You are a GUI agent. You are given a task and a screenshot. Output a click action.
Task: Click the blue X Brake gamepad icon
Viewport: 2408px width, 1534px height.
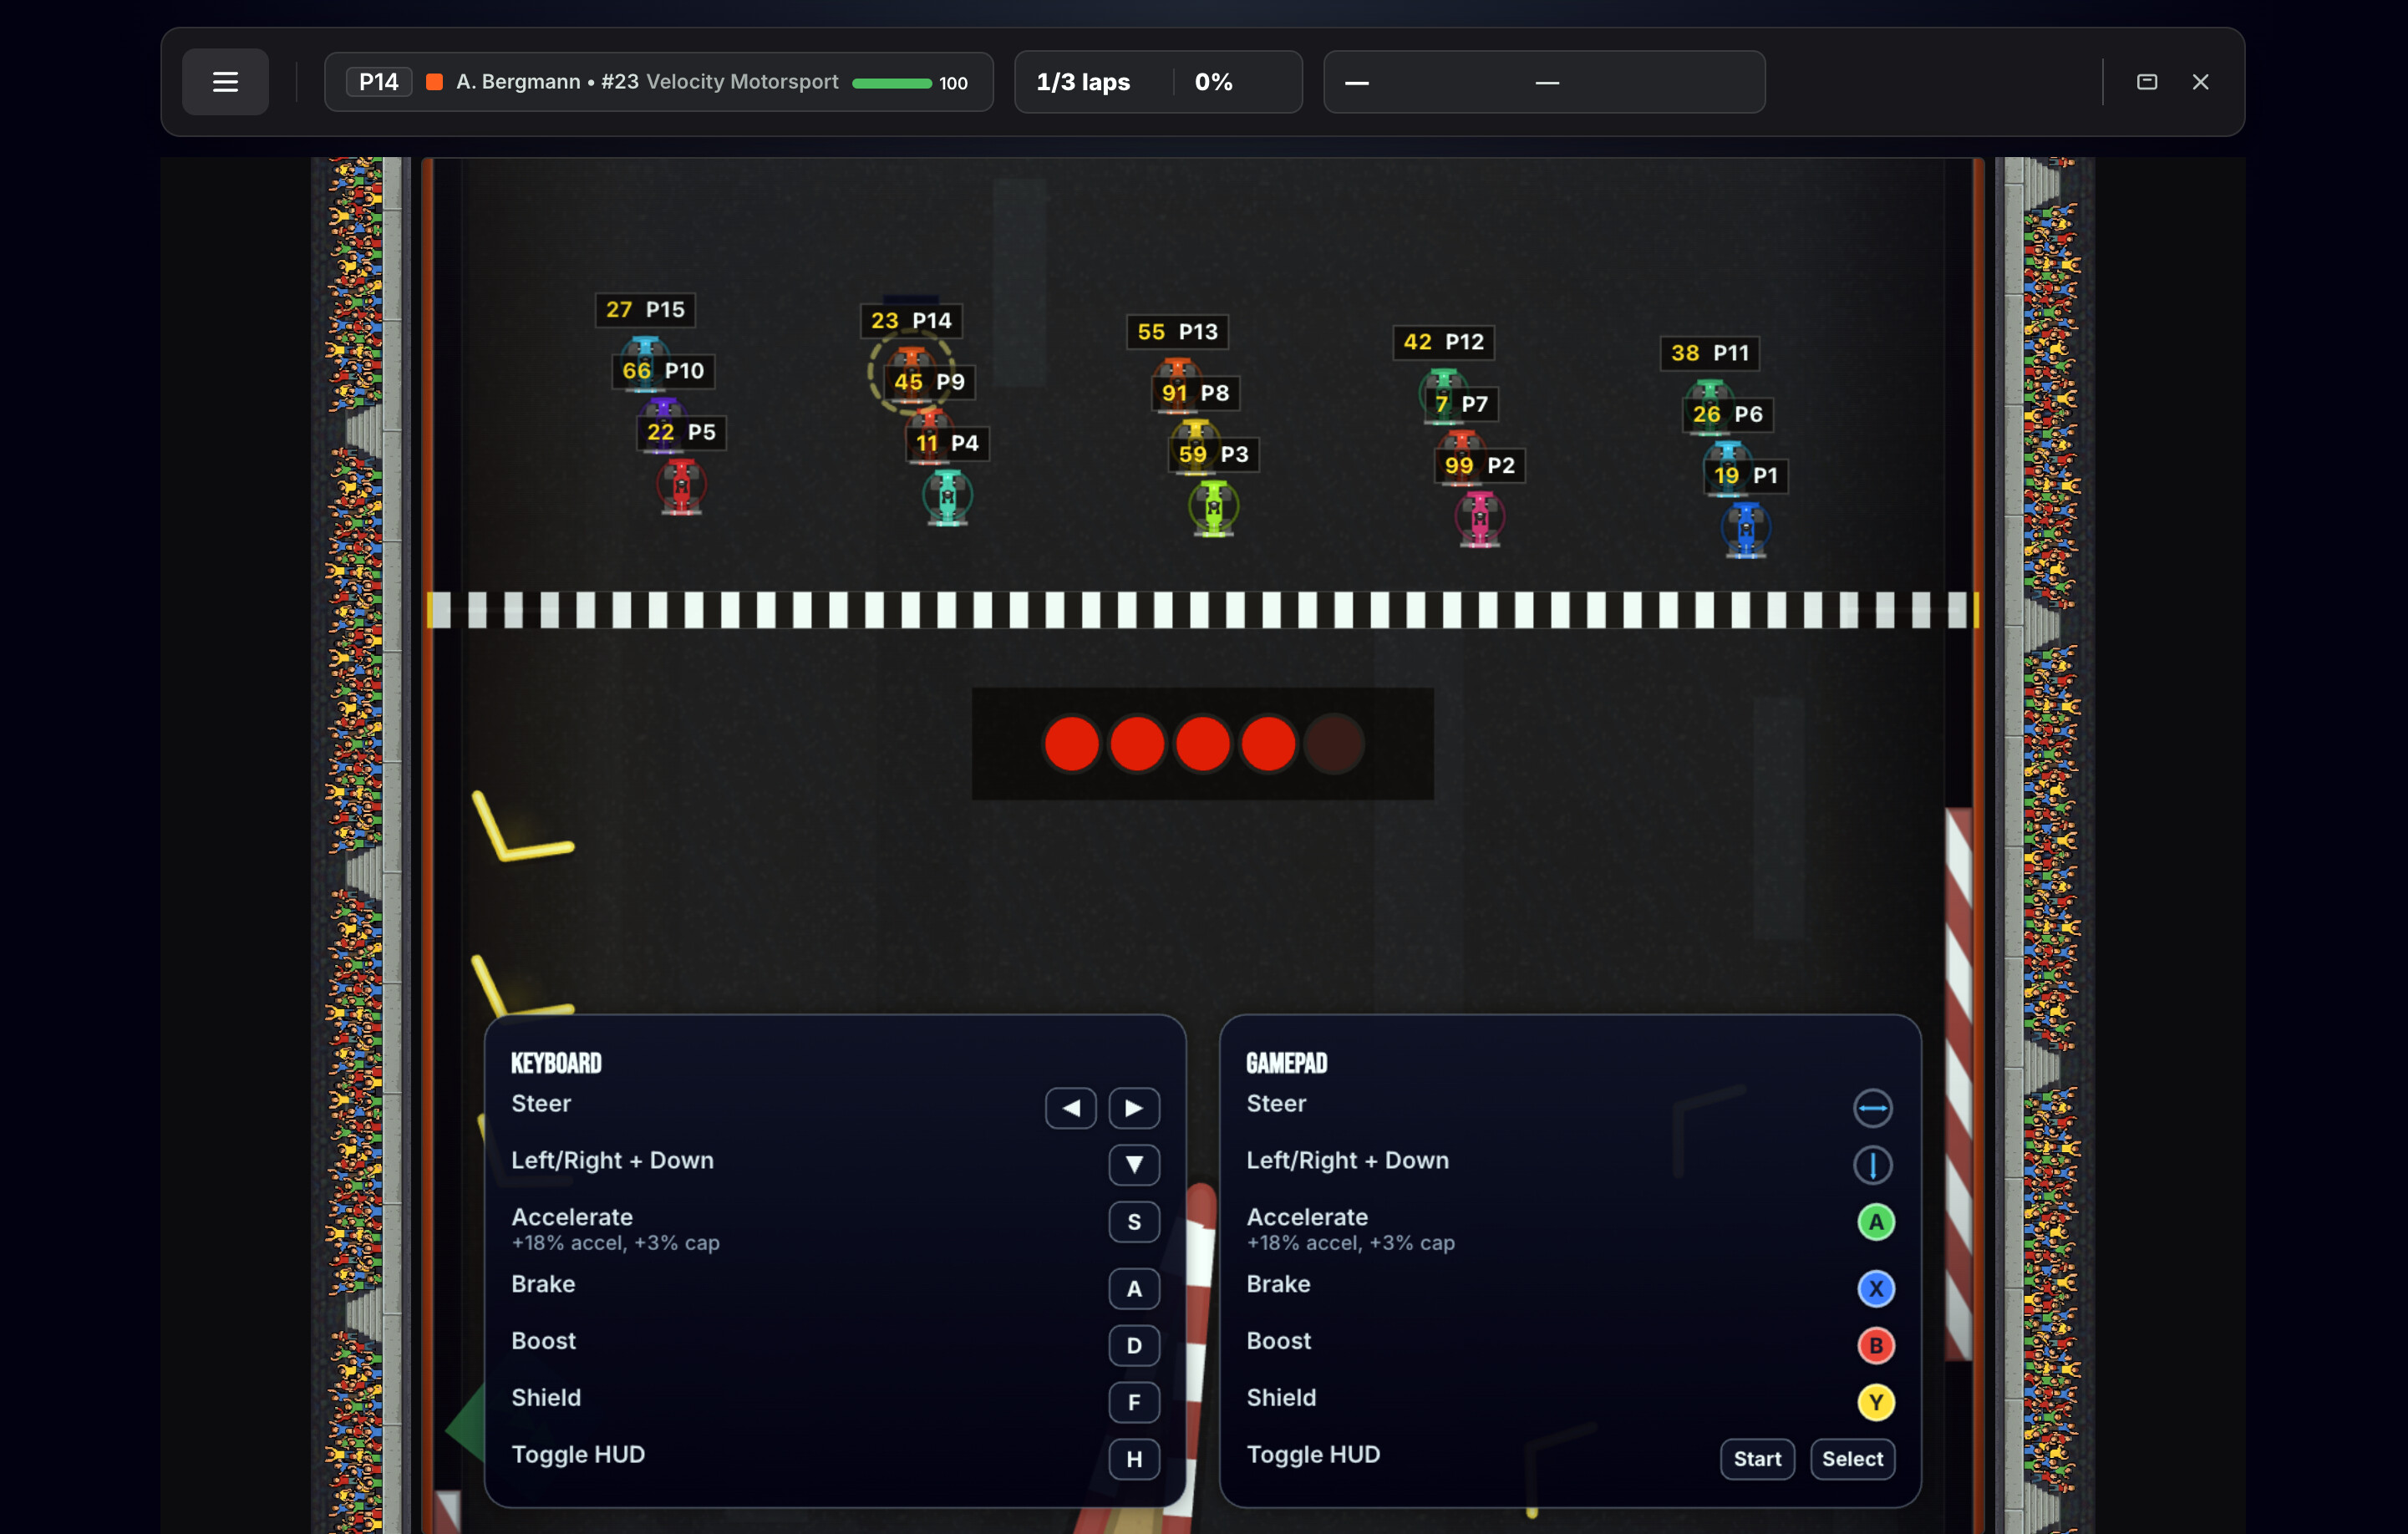click(x=1875, y=1289)
